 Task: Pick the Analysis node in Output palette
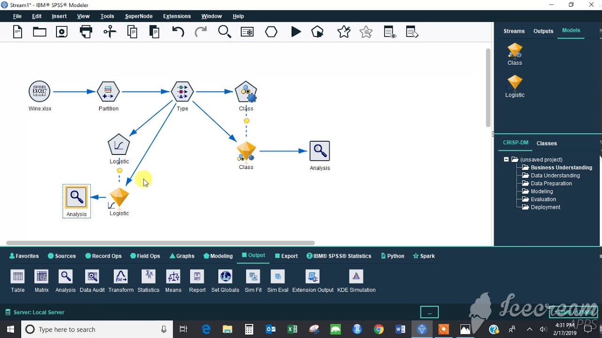(x=66, y=281)
